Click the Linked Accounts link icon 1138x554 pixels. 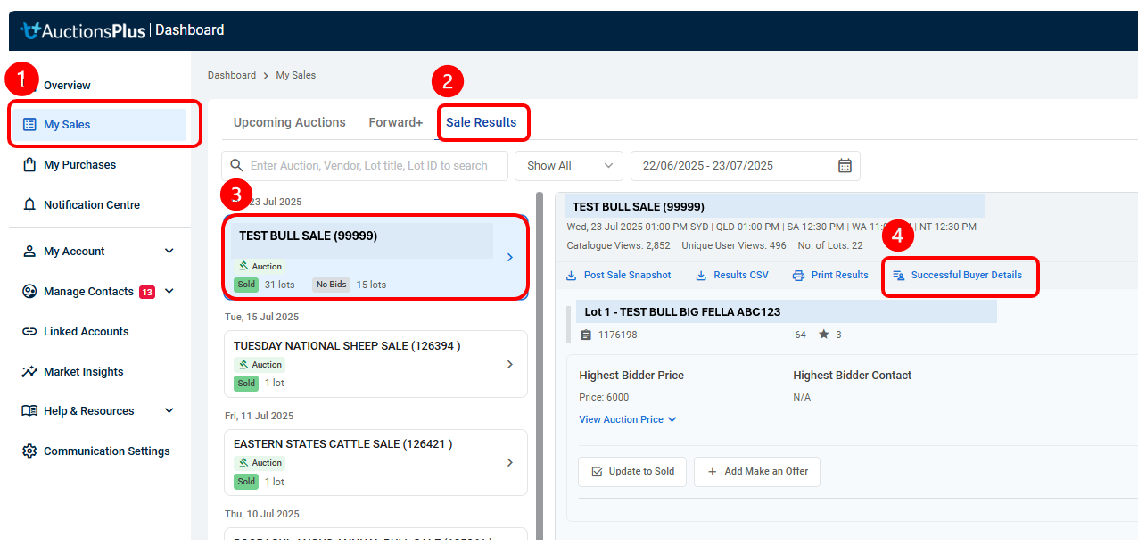pyautogui.click(x=29, y=332)
